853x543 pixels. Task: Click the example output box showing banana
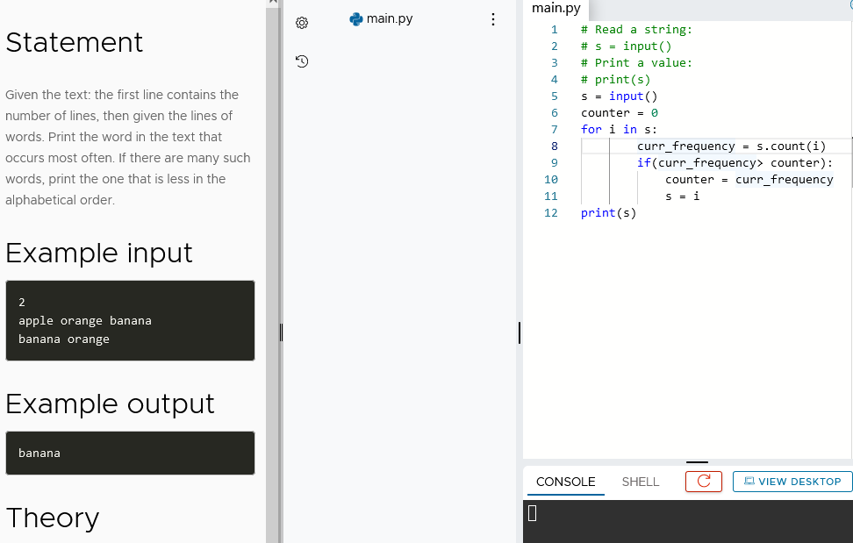tap(130, 453)
